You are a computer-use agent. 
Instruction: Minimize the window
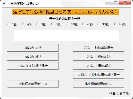pos(109,3)
